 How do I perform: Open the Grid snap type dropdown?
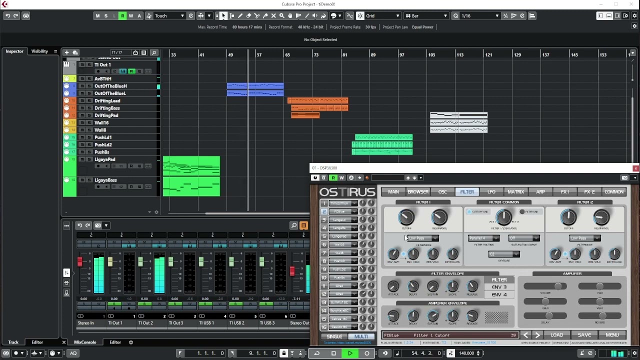click(x=382, y=15)
